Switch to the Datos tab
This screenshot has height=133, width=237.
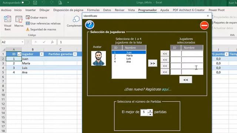pos(107,10)
